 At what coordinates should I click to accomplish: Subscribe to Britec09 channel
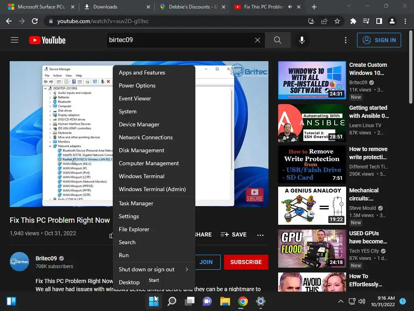pos(246,262)
